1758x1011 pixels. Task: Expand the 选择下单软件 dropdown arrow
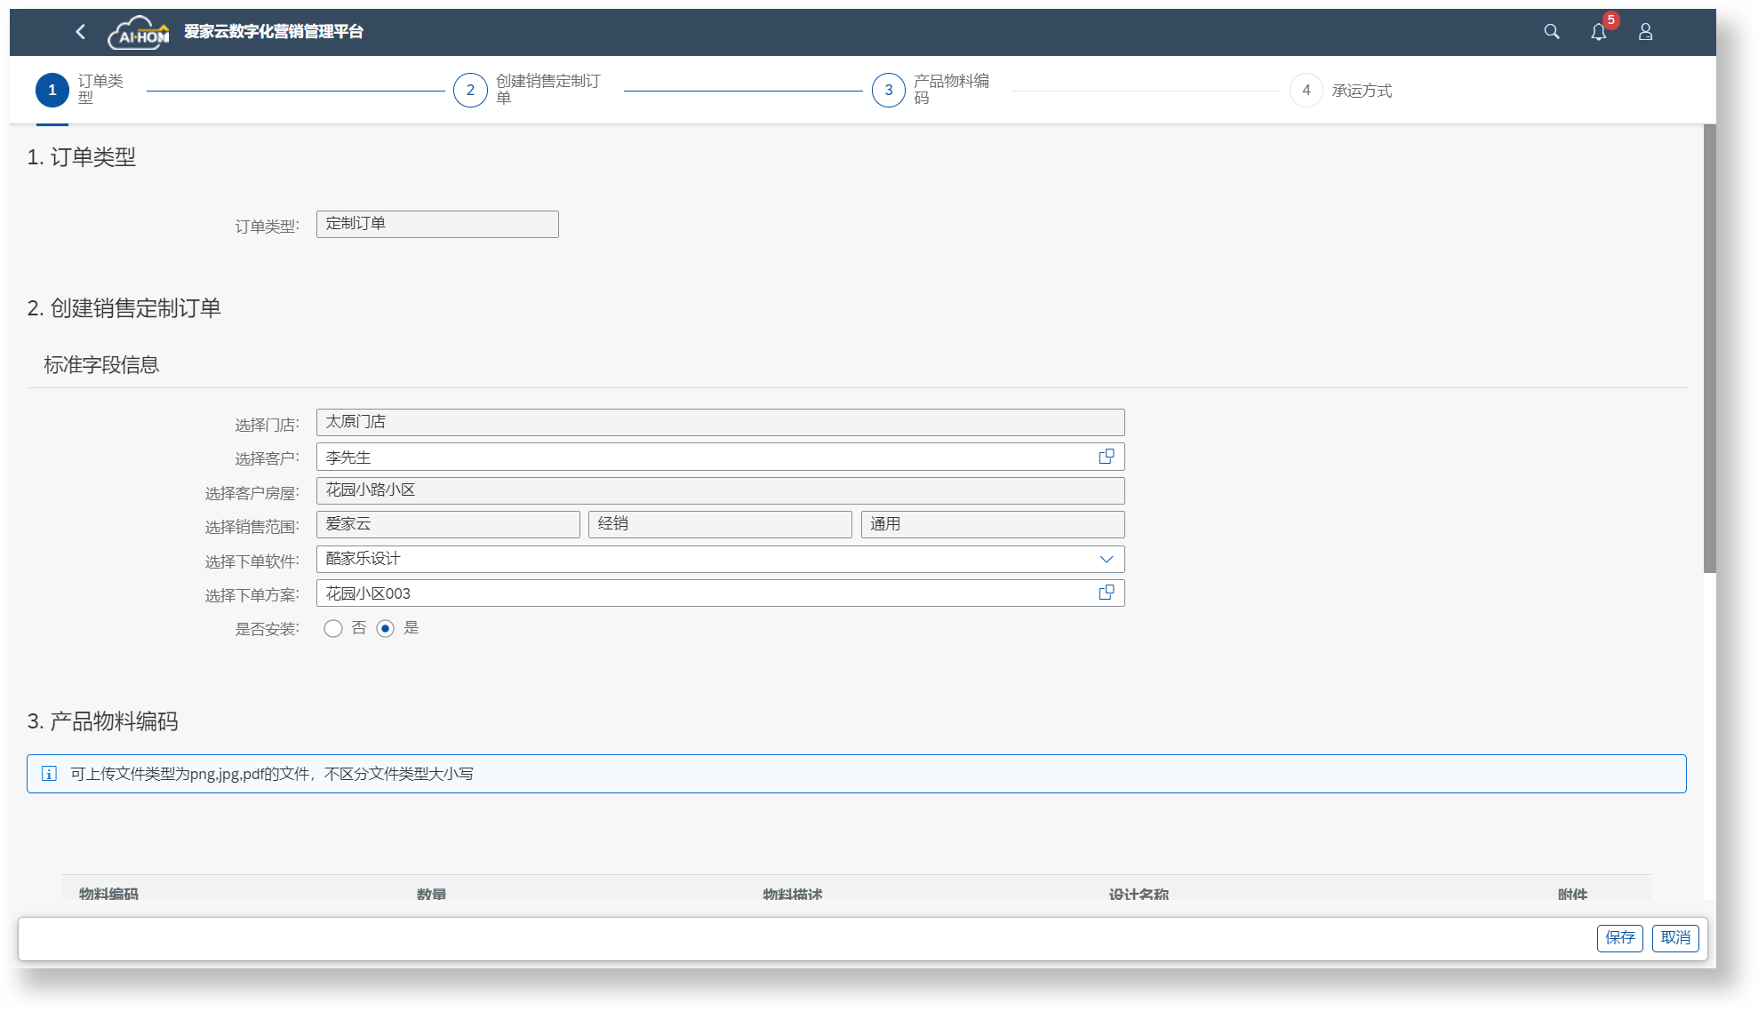tap(1107, 560)
